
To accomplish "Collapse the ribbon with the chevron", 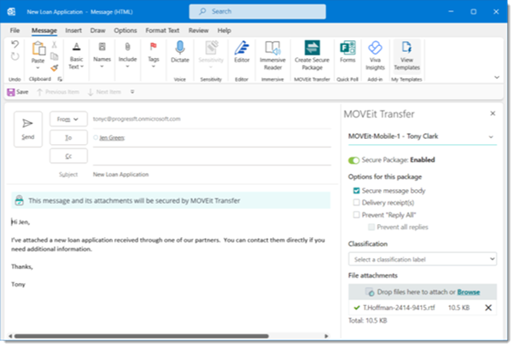I will [x=497, y=78].
